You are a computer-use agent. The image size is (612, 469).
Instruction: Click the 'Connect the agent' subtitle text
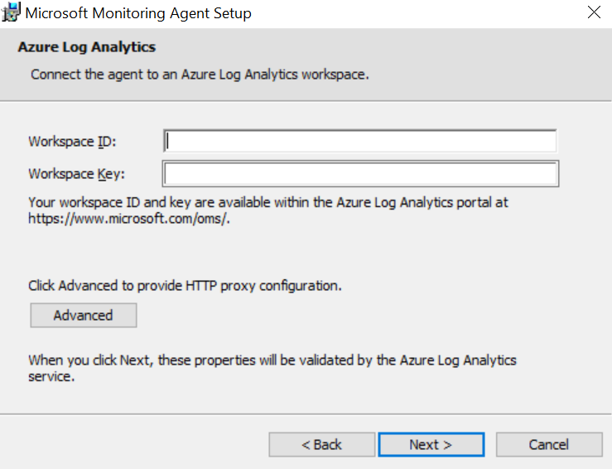click(x=200, y=75)
